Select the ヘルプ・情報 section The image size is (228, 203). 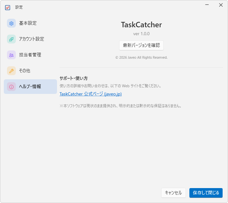(x=30, y=87)
